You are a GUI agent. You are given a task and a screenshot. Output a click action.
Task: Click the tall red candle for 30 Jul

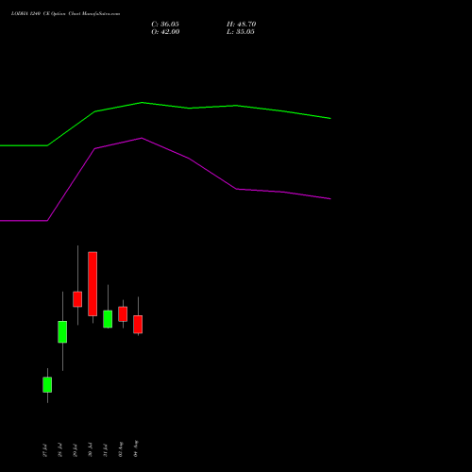tap(93, 284)
